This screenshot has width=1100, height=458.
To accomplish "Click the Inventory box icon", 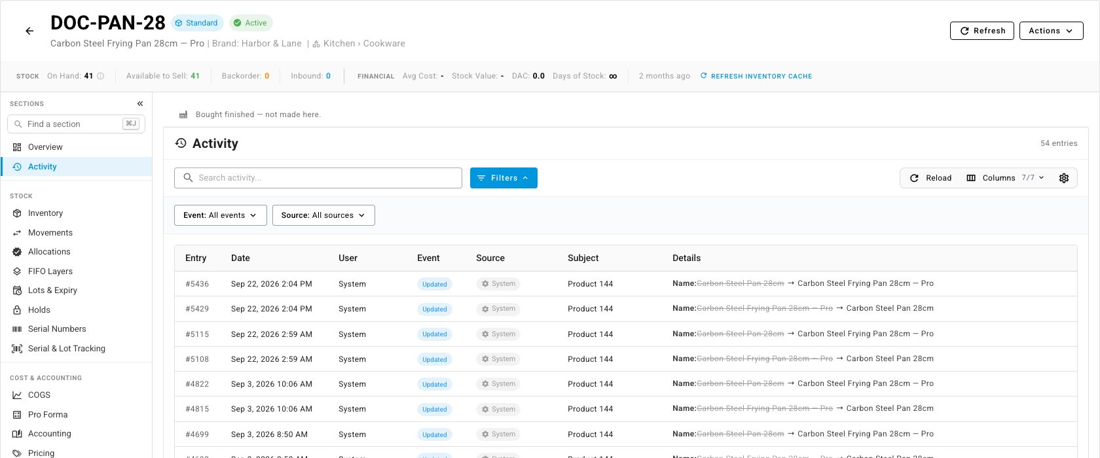I will tap(17, 213).
